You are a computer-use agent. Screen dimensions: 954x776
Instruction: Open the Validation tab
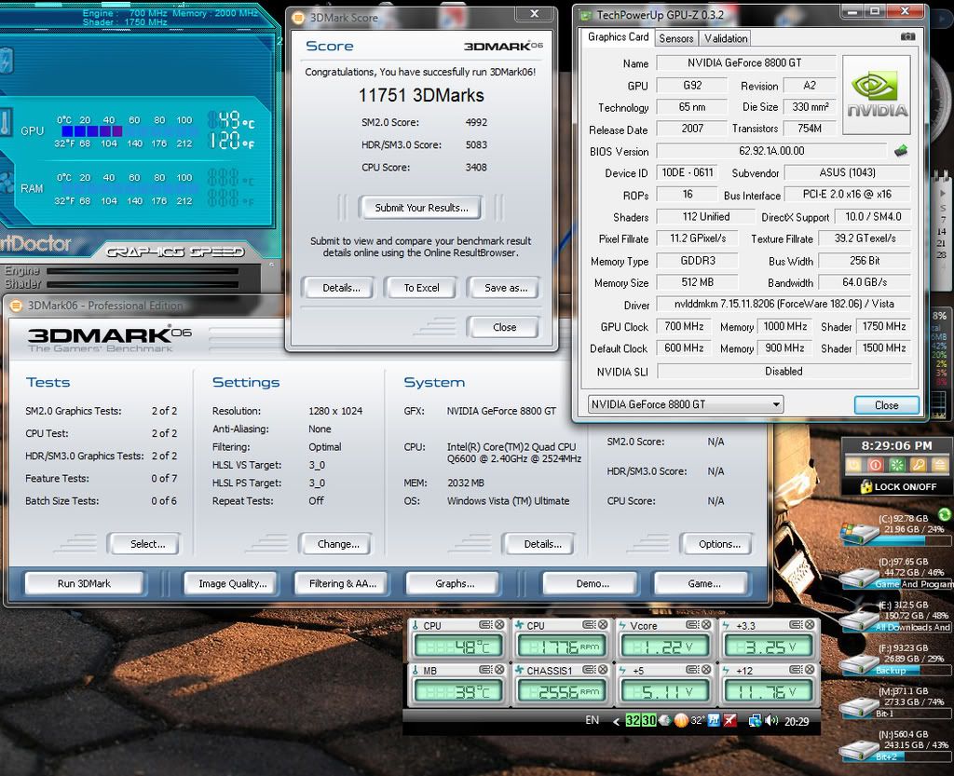tap(725, 38)
